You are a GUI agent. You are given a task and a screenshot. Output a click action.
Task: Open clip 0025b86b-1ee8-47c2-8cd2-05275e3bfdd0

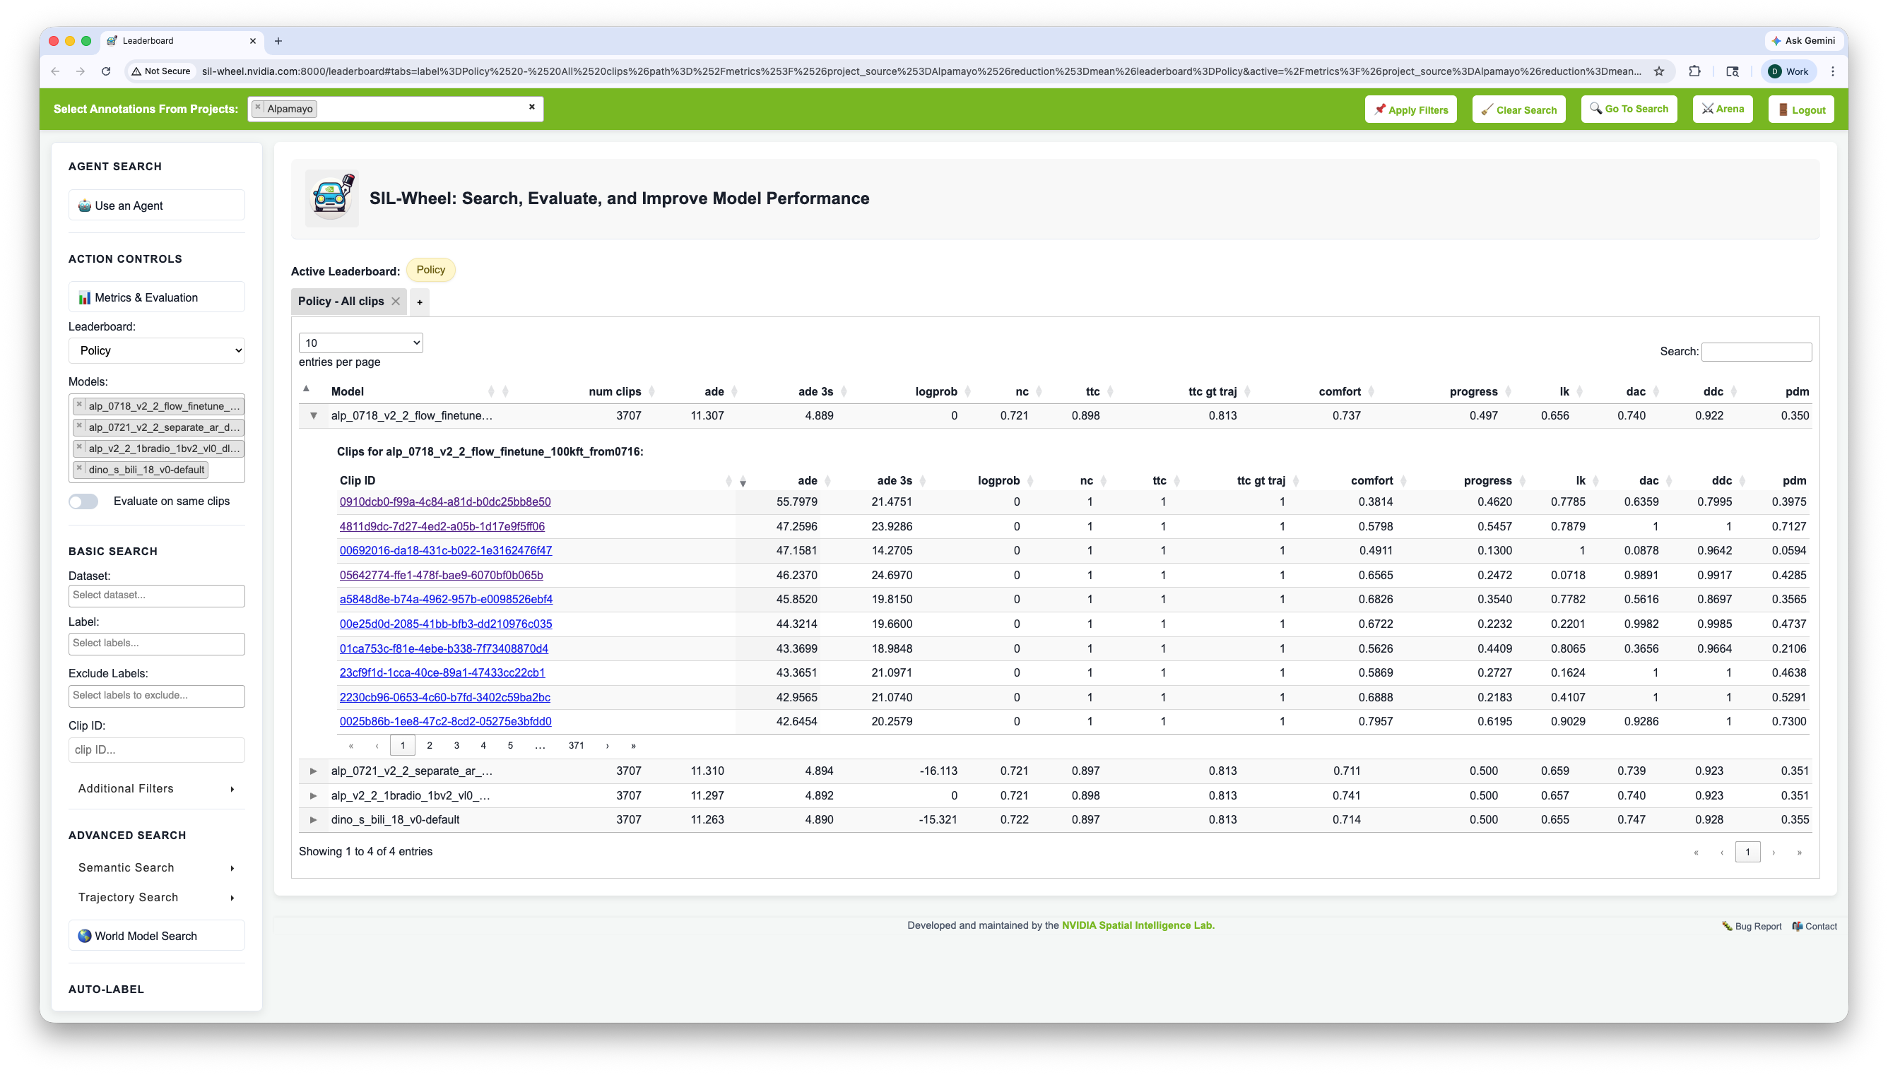pos(445,721)
